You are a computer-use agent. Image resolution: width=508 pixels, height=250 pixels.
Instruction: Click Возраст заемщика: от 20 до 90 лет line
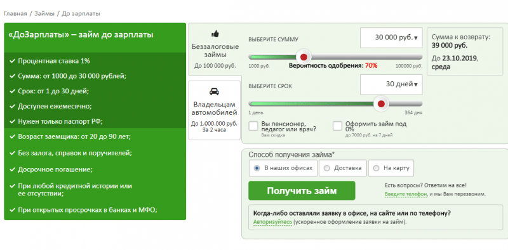(x=74, y=136)
